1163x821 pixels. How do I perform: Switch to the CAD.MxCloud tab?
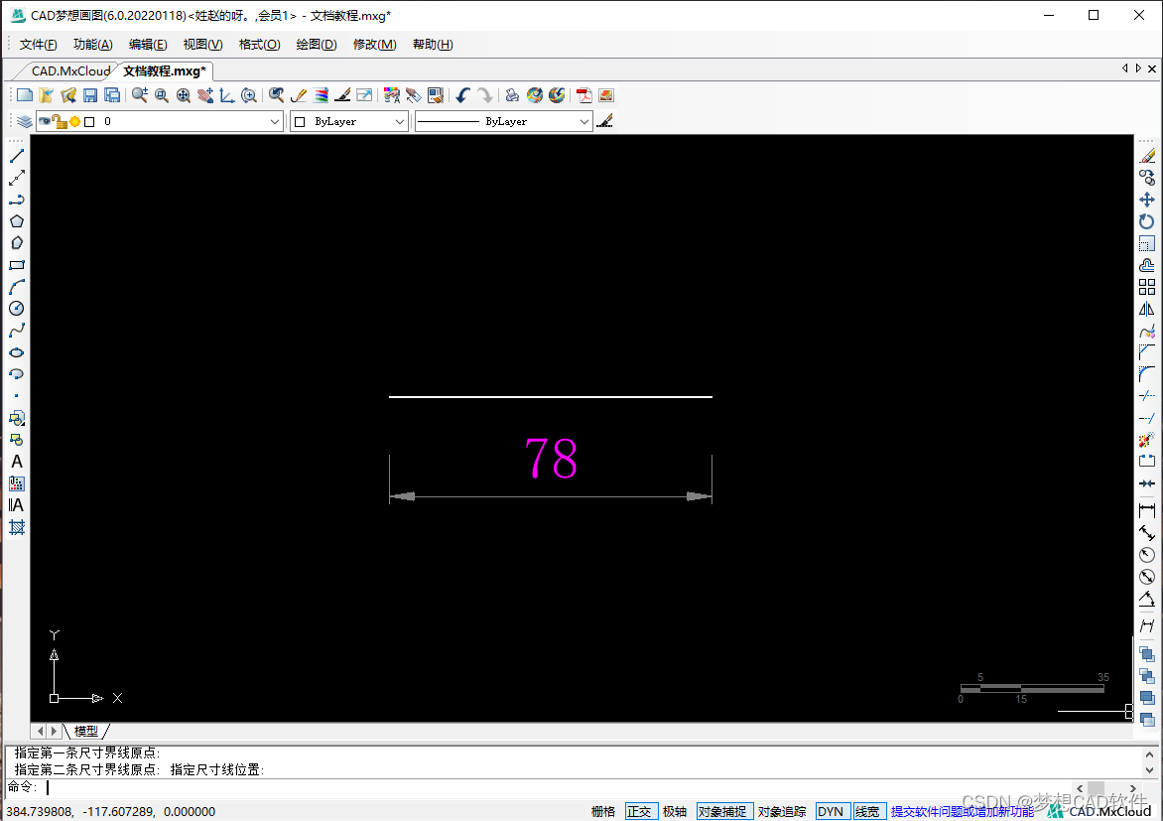point(70,71)
